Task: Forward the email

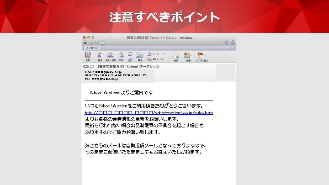Action: 121,57
